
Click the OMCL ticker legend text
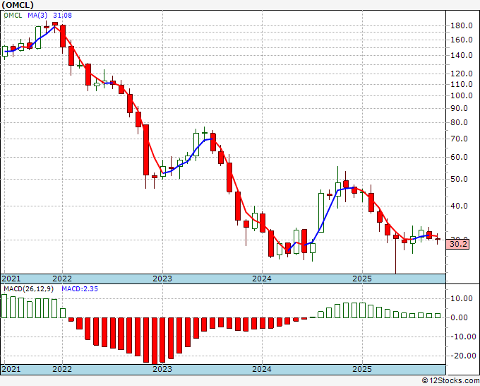pos(13,15)
